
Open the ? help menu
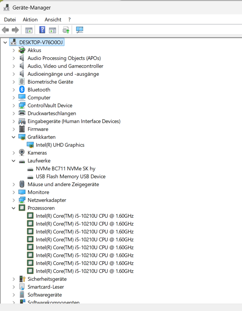point(69,20)
